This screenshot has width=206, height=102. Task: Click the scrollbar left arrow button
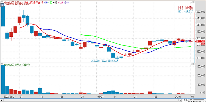(1, 100)
